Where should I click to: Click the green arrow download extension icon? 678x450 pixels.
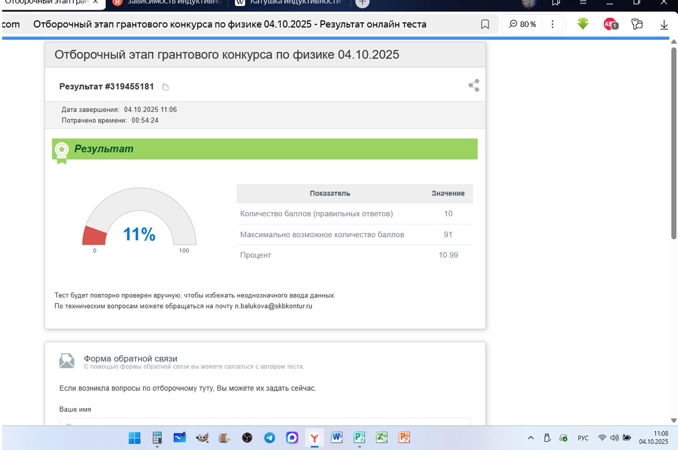pos(583,24)
